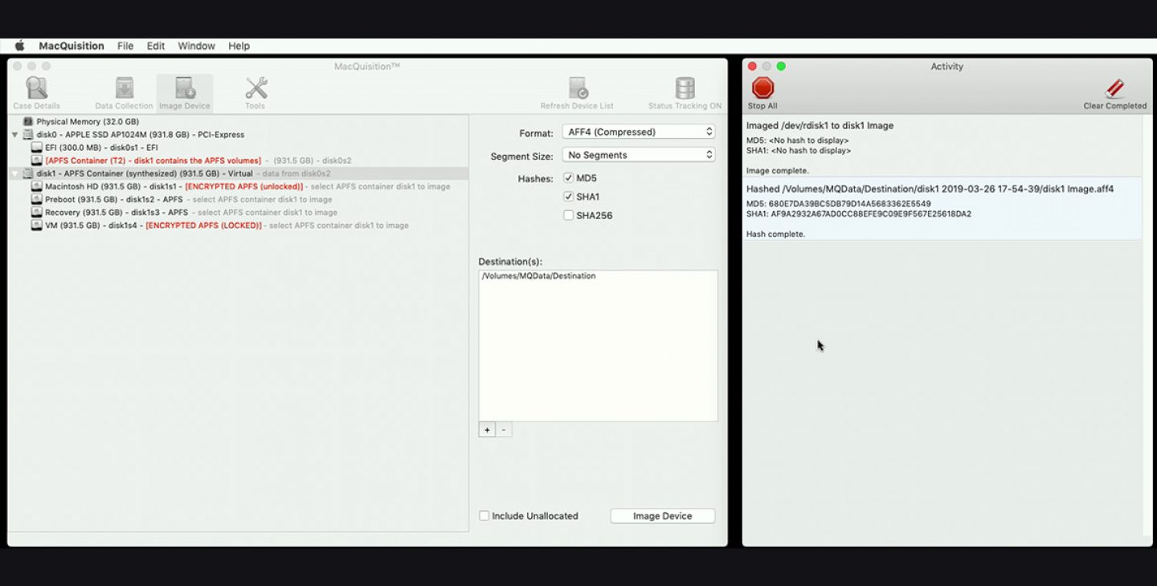Add a destination with plus button

pyautogui.click(x=487, y=430)
